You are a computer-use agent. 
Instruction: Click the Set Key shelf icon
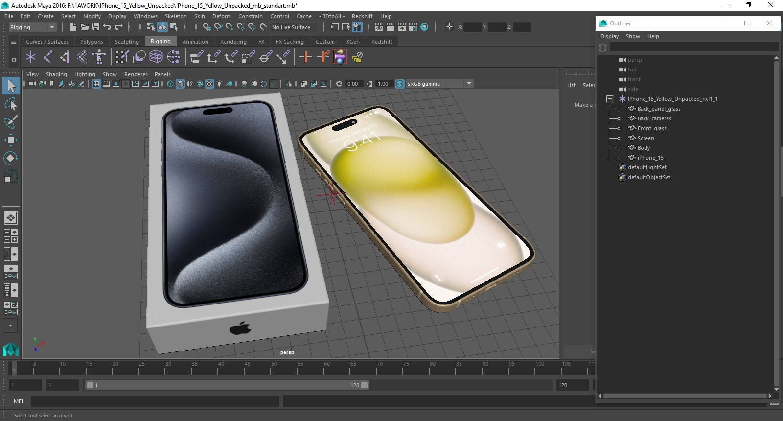pyautogui.click(x=306, y=57)
